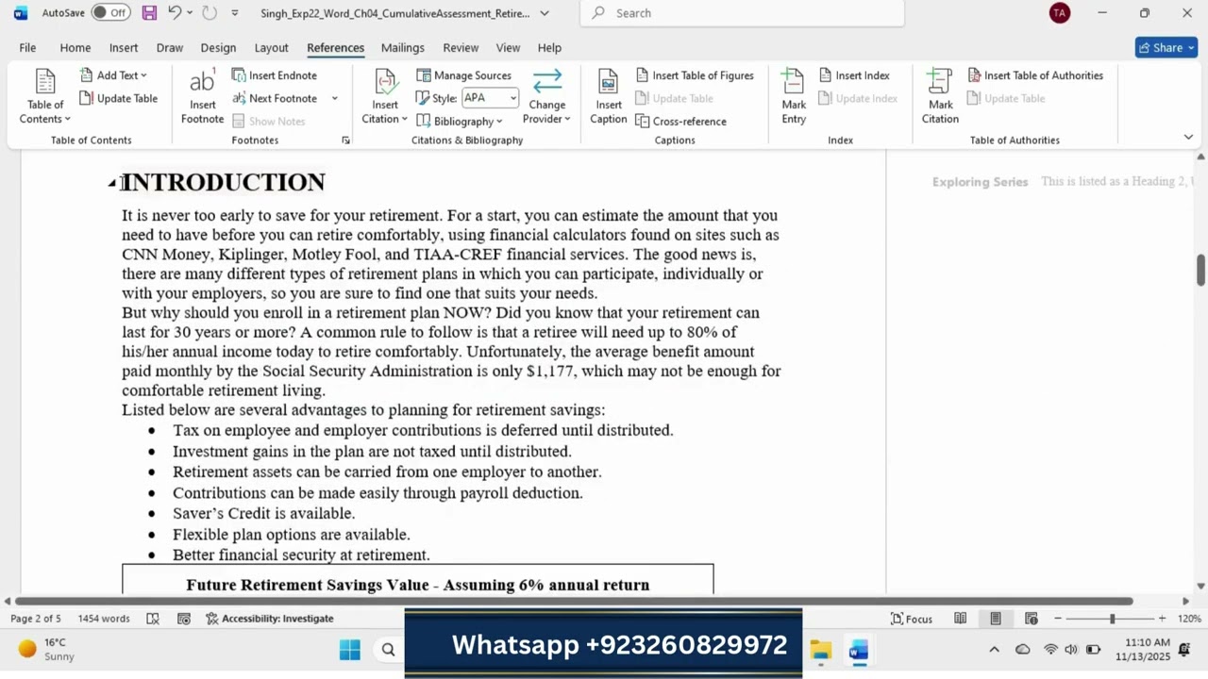The width and height of the screenshot is (1208, 679).
Task: Click the zoom in plus button
Action: tap(1162, 619)
